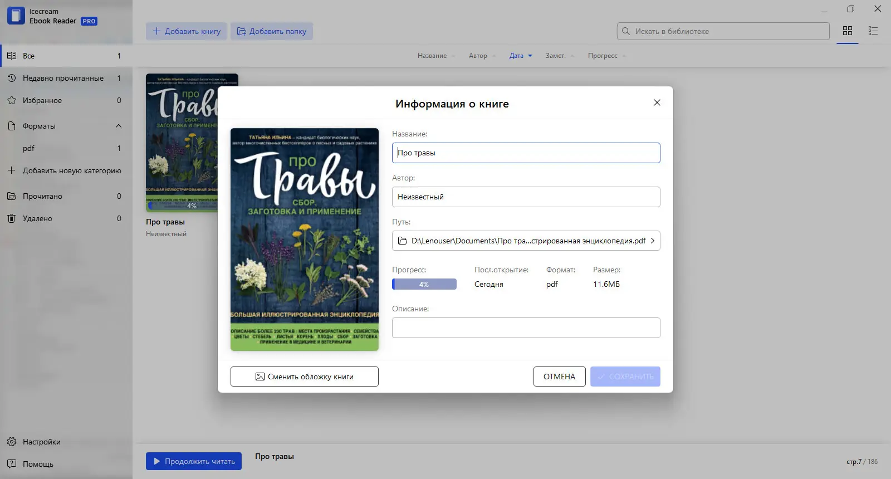Click the 'Про травы' title in the bottom bar
891x479 pixels.
click(x=275, y=456)
